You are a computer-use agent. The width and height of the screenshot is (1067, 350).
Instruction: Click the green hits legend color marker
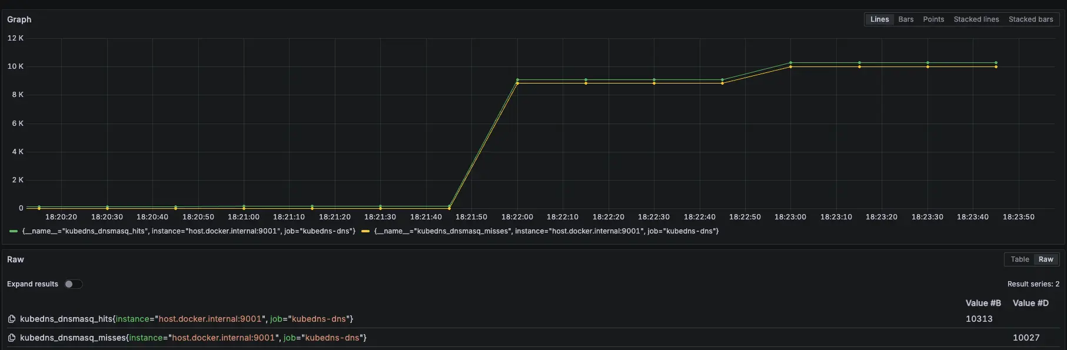tap(14, 231)
